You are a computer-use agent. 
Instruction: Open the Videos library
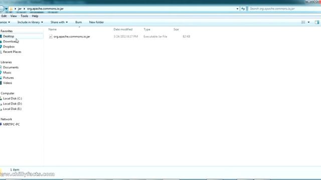[x=8, y=83]
